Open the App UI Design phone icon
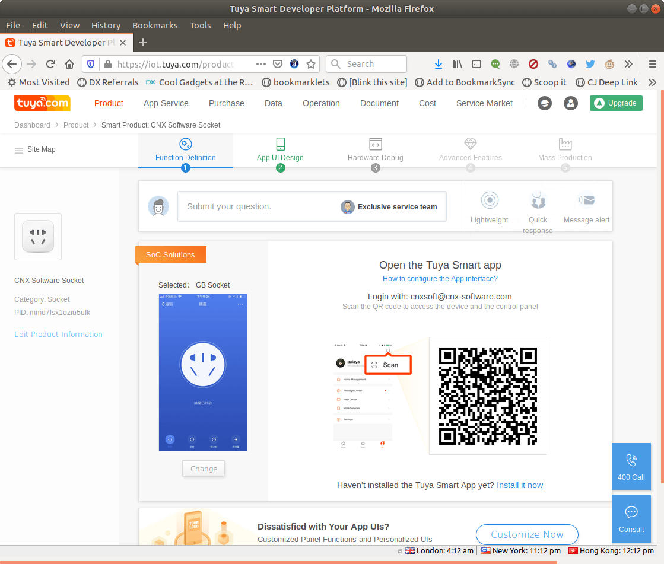 click(280, 144)
